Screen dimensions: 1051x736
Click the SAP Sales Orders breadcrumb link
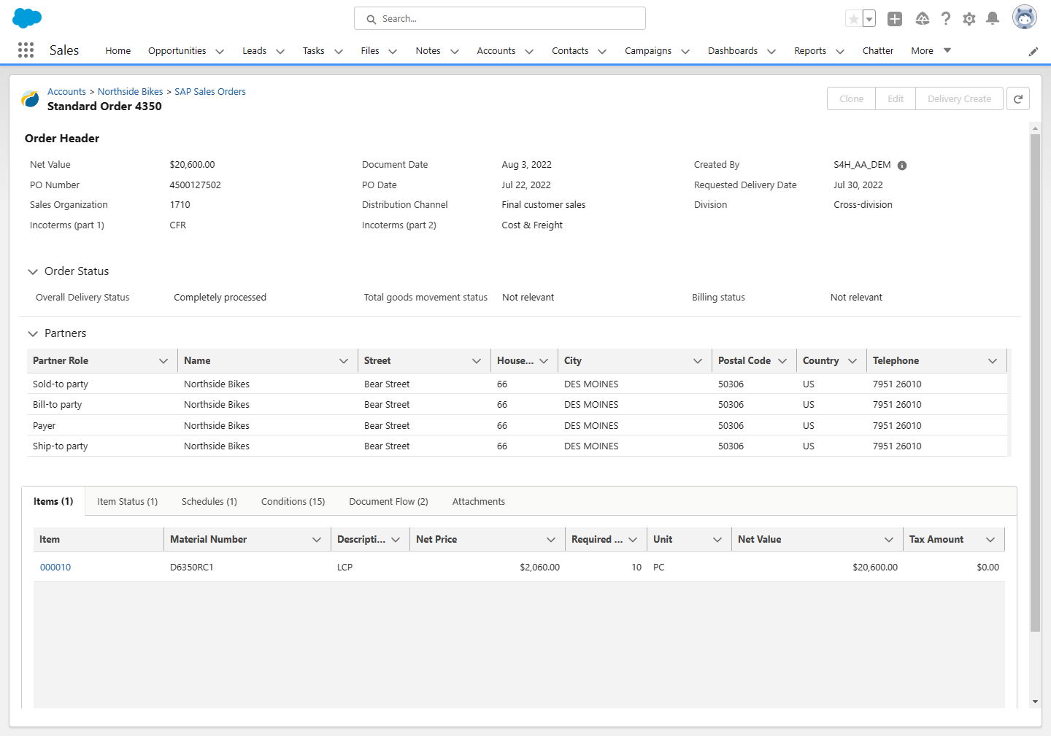click(210, 92)
